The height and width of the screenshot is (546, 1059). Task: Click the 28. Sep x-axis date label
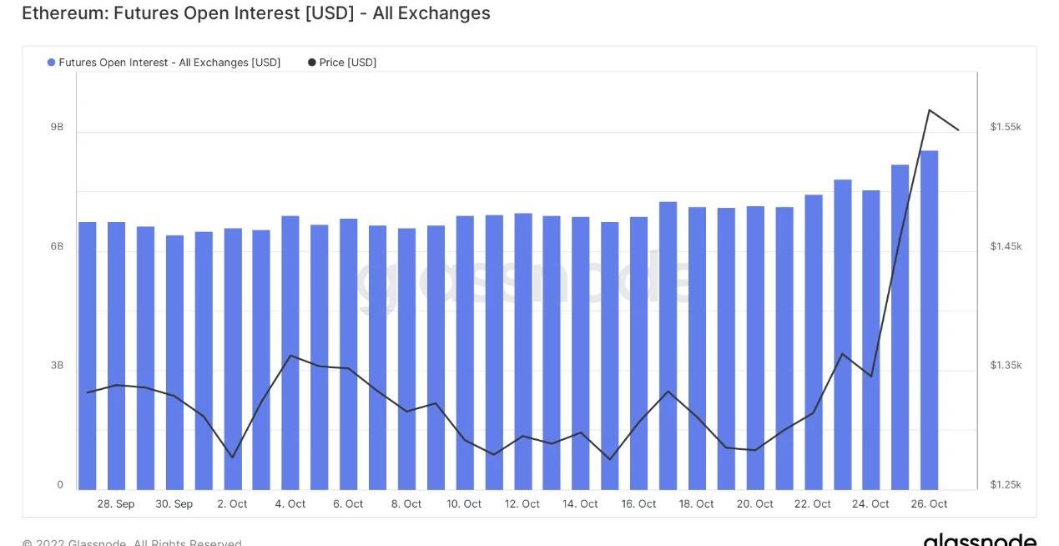point(115,504)
